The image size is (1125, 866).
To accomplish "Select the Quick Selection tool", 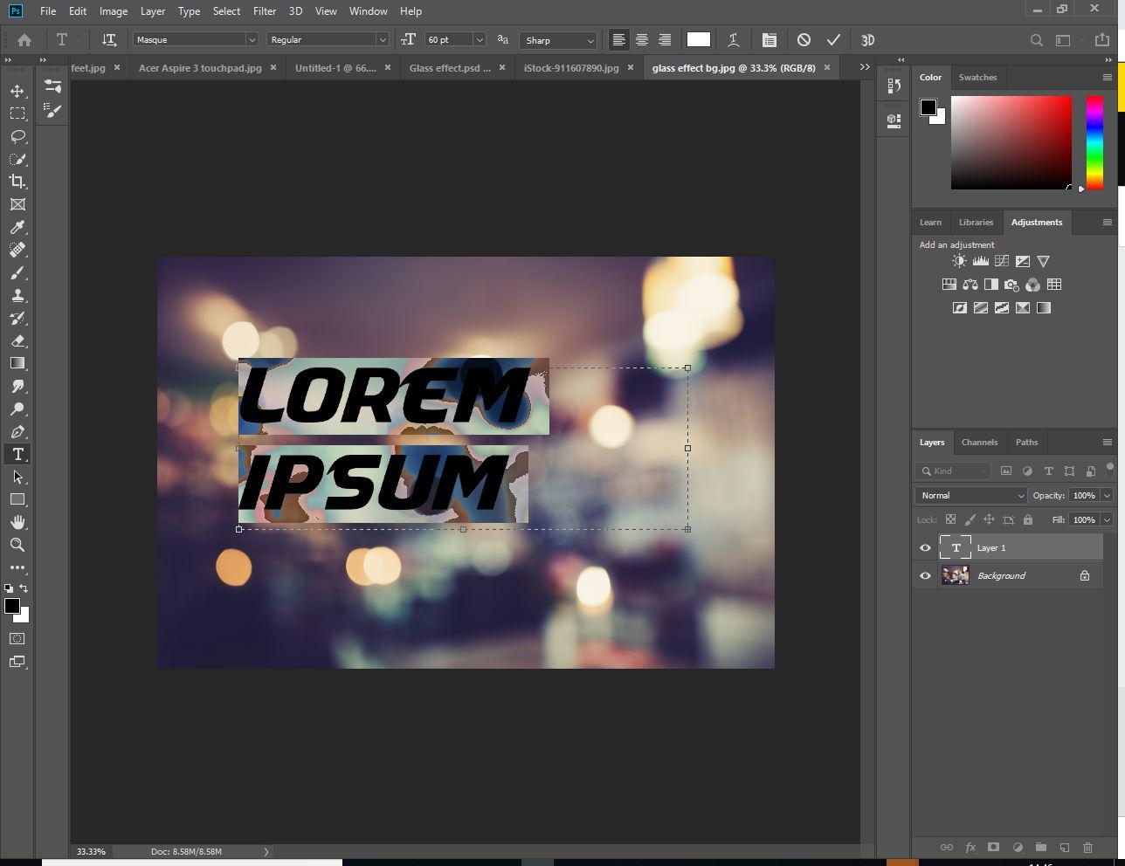I will (x=17, y=159).
